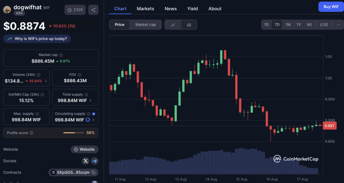This screenshot has height=183, width=344.
Task: Open the X social profile
Action: pyautogui.click(x=86, y=161)
